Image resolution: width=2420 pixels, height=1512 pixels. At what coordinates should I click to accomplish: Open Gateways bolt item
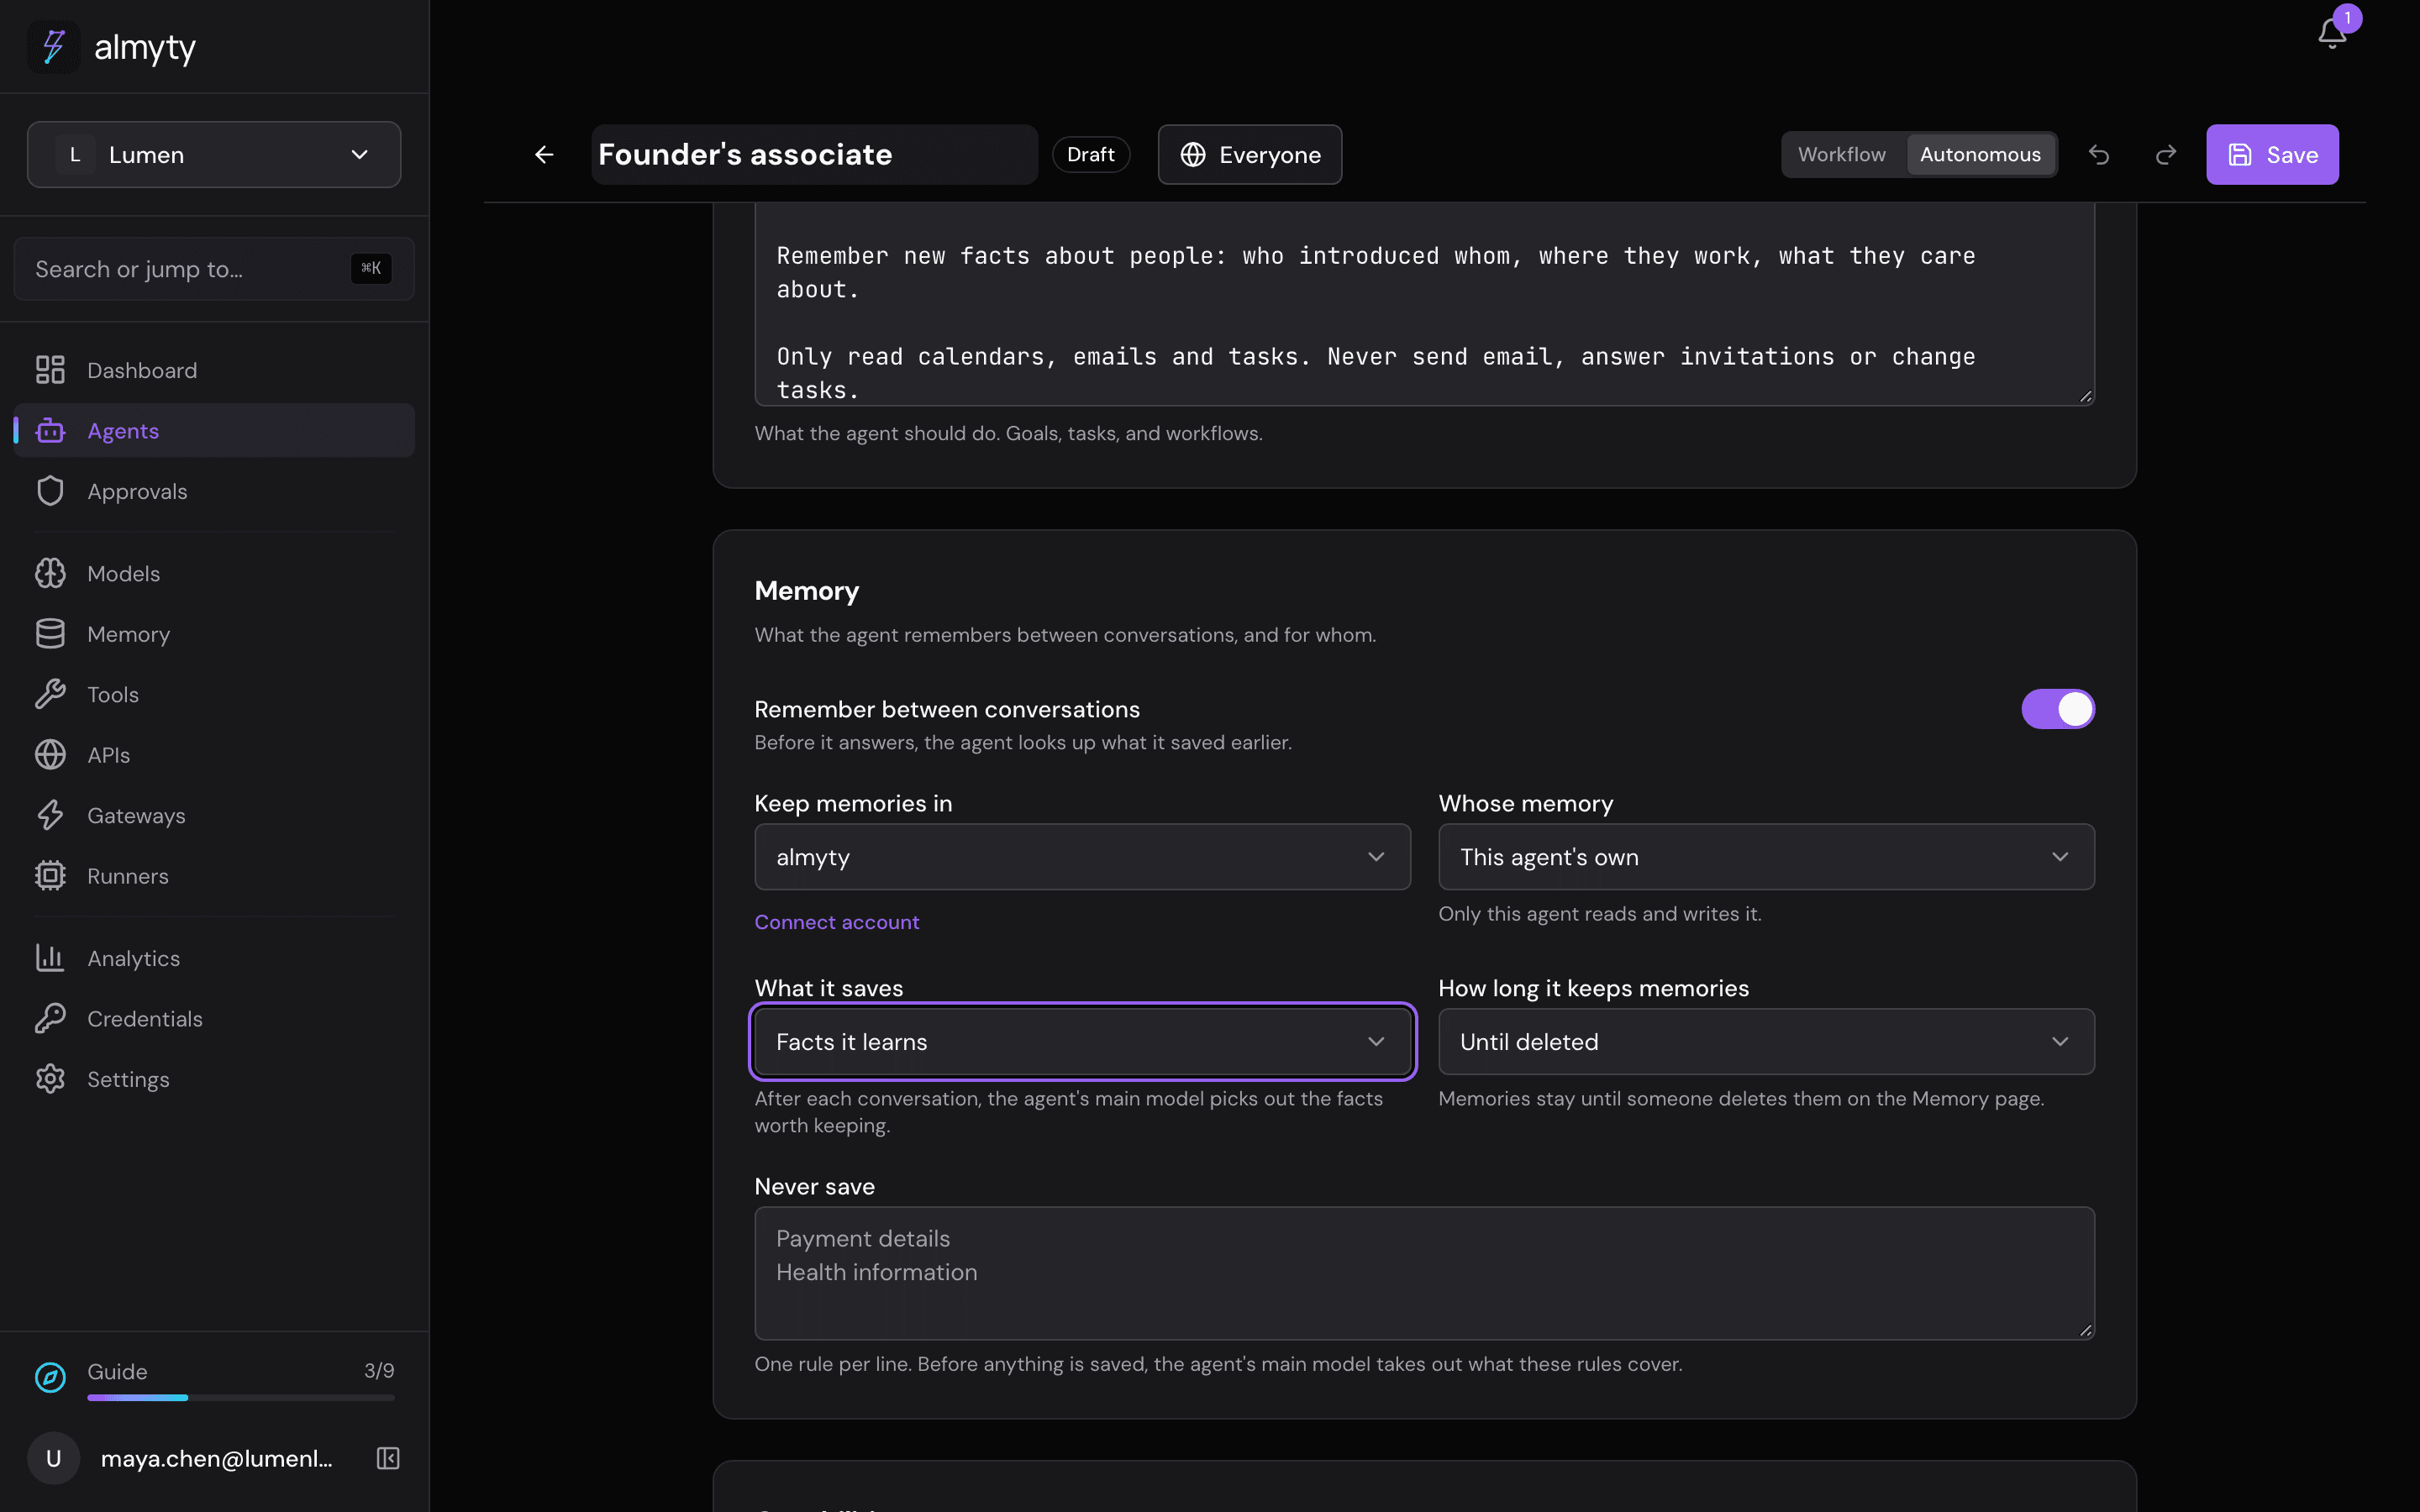pyautogui.click(x=214, y=815)
